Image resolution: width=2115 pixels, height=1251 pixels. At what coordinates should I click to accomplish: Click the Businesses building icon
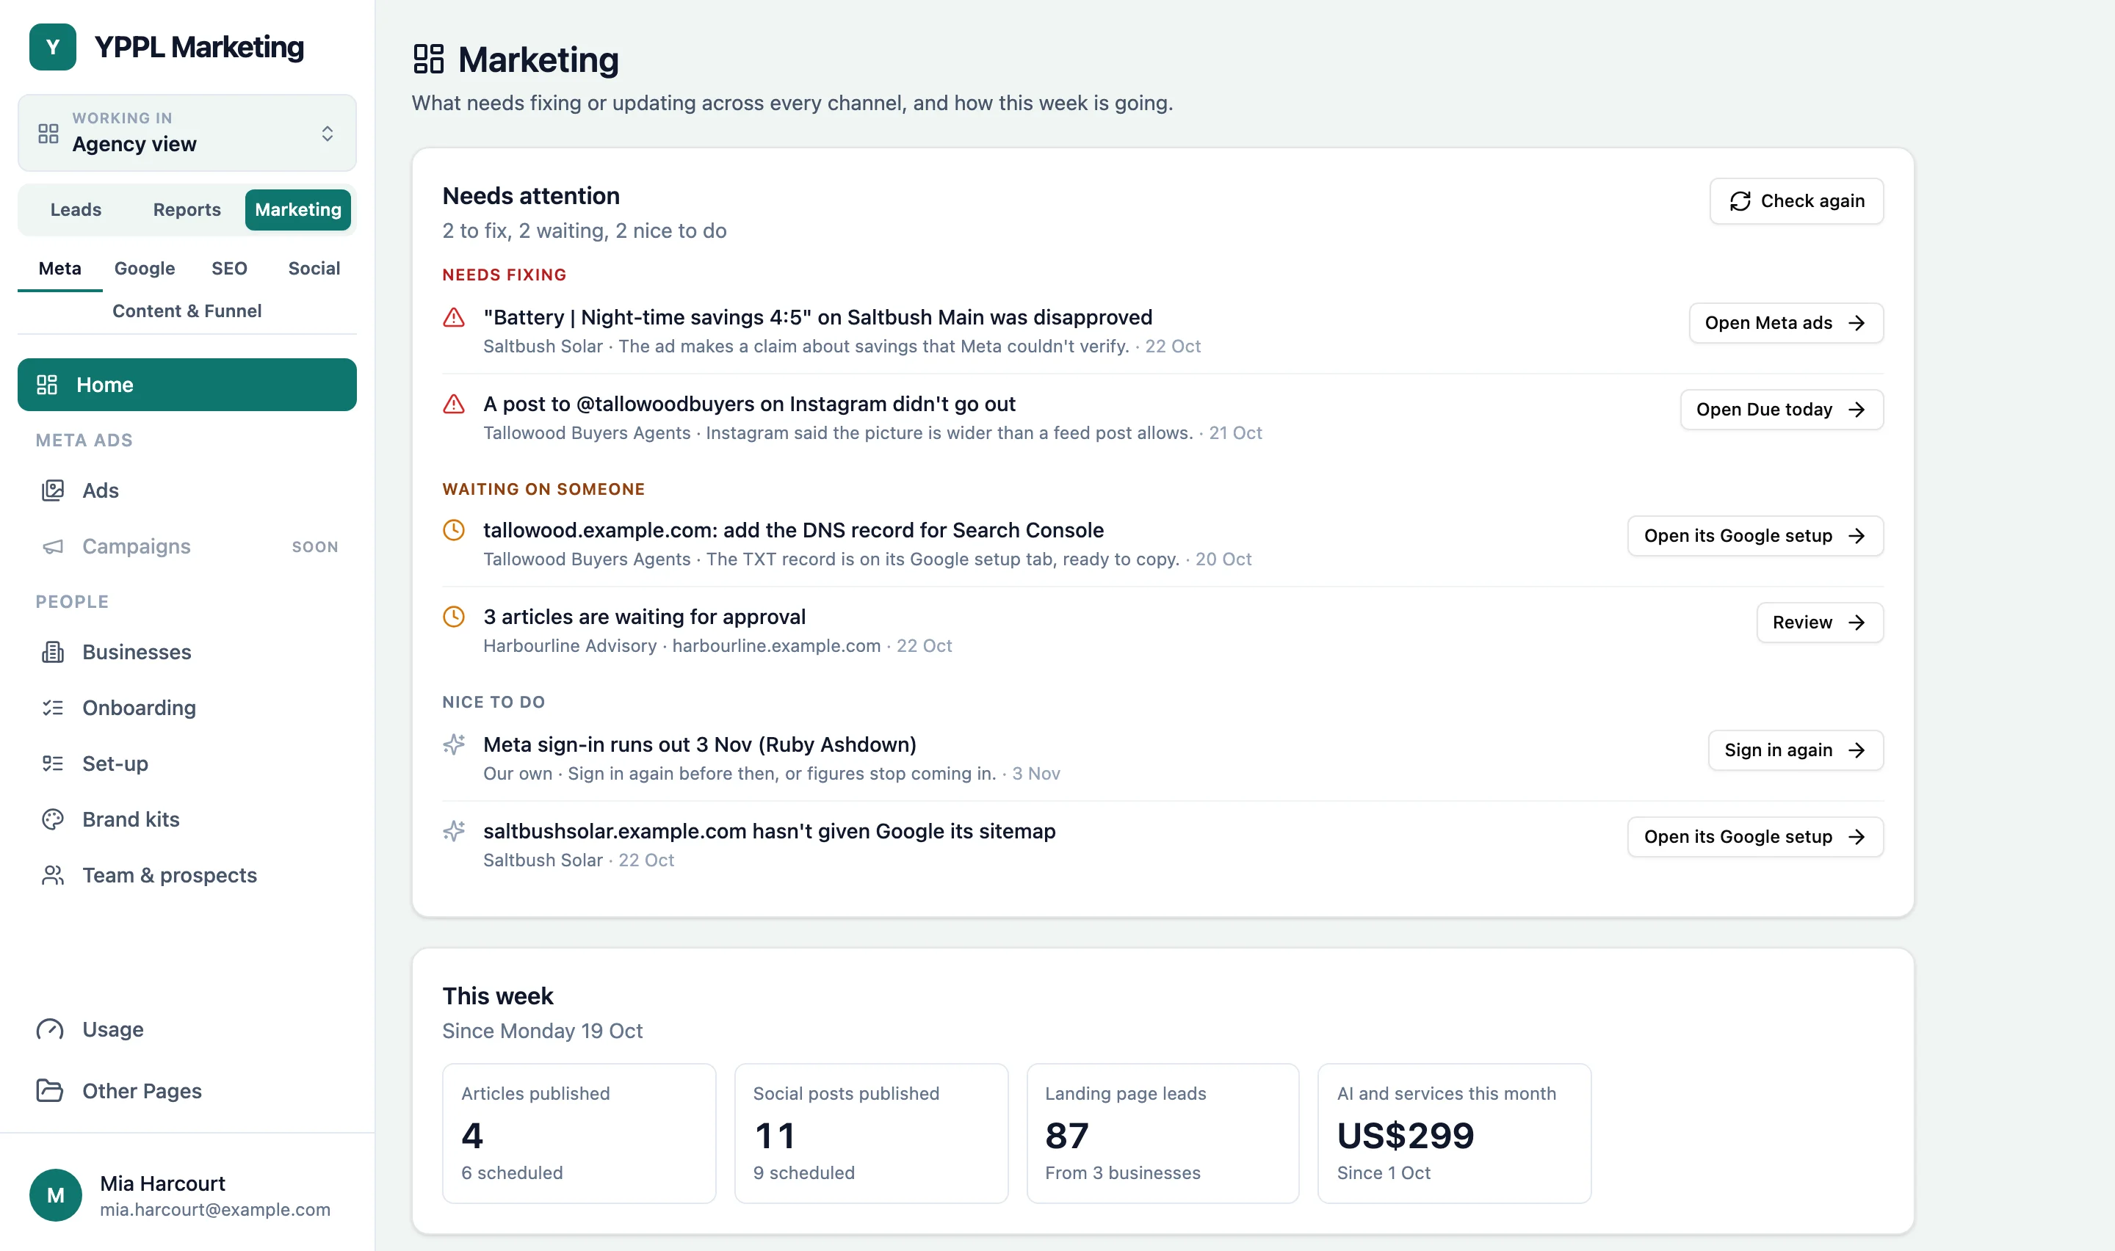click(53, 652)
